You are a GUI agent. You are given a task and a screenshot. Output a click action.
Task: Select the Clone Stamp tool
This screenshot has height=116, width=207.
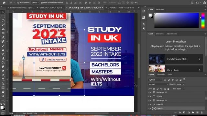pos(3,50)
